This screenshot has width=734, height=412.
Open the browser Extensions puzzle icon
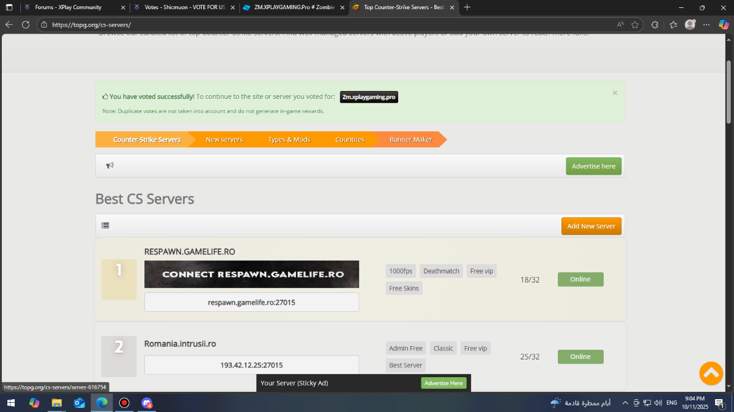click(654, 25)
